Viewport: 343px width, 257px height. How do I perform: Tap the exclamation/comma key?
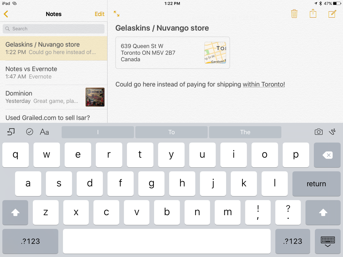[258, 212]
